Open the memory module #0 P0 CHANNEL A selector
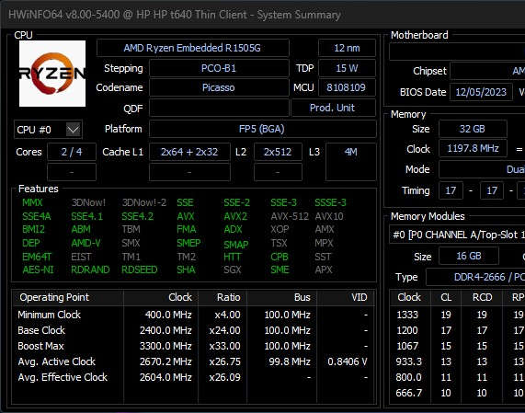 pos(457,235)
